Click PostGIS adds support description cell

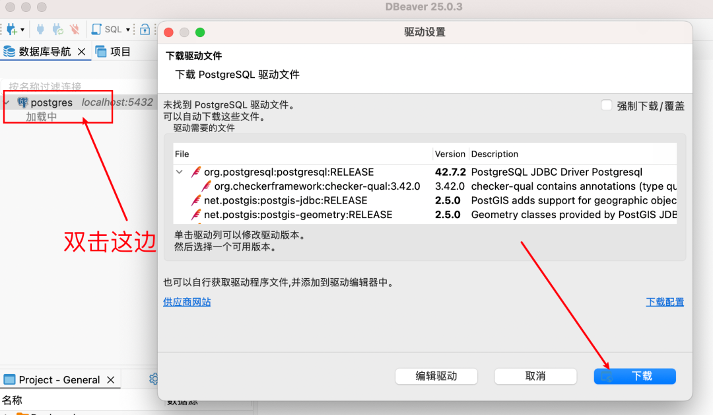click(x=574, y=200)
